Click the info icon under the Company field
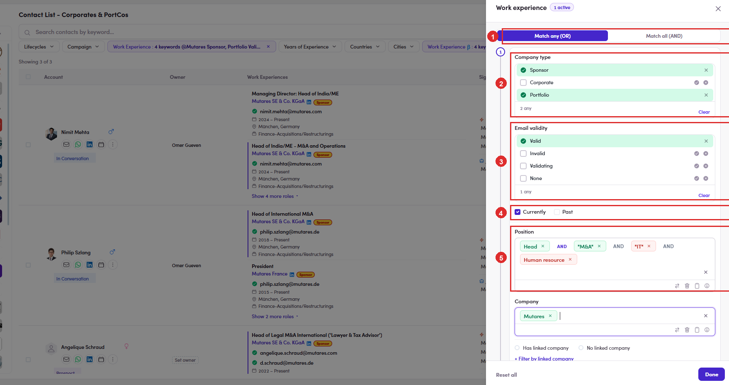Viewport: 729px width, 385px height. (707, 330)
